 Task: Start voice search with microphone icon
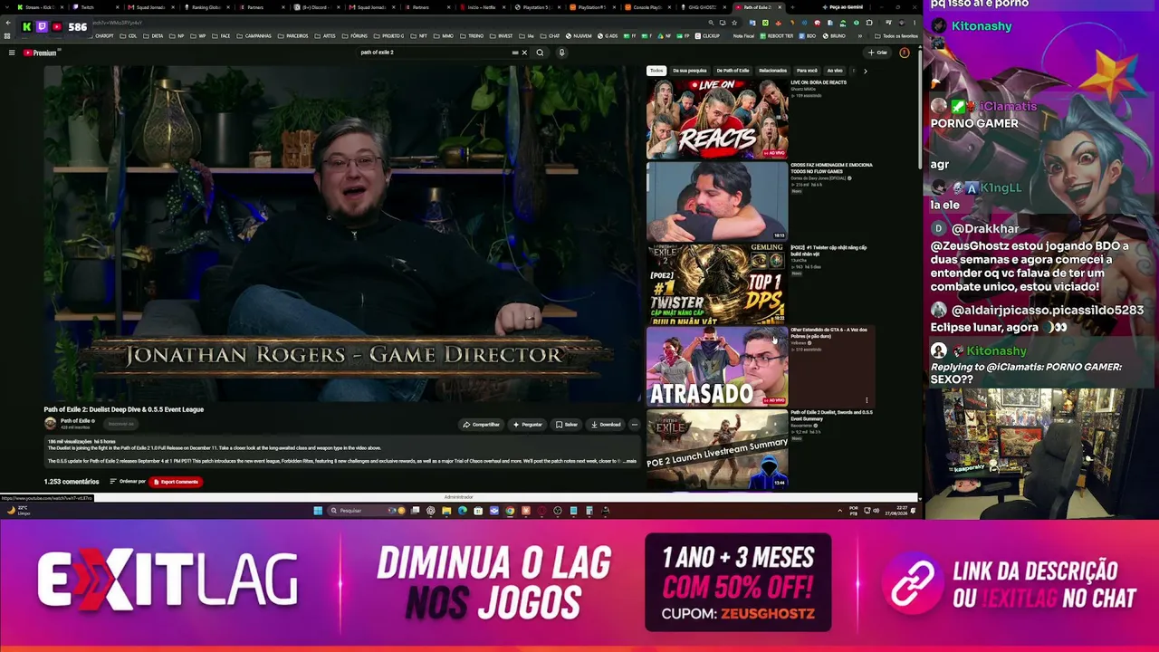pyautogui.click(x=561, y=53)
